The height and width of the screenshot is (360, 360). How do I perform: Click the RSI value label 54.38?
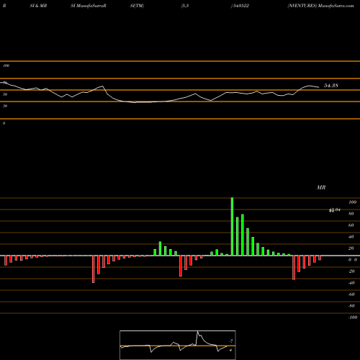331,86
